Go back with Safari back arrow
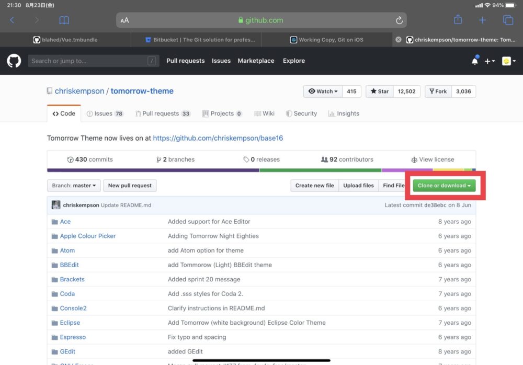Screen dimensions: 523x365 (x=13, y=20)
